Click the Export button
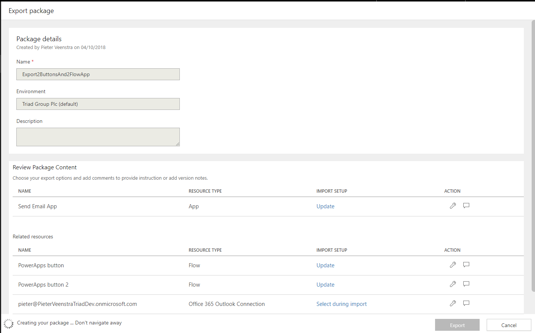The height and width of the screenshot is (333, 535). point(457,325)
